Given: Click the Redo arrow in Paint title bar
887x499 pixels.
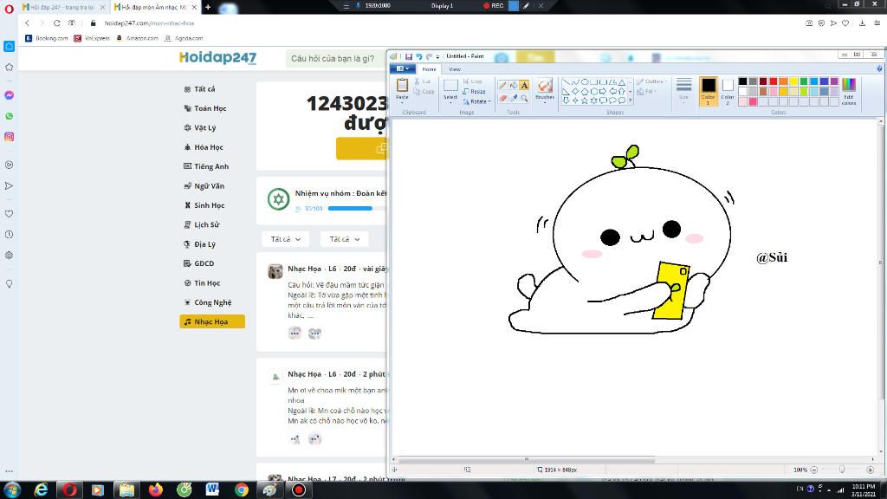Looking at the screenshot, I should tap(429, 56).
